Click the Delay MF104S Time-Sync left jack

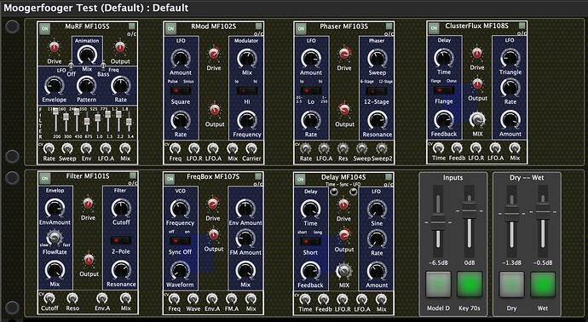coord(333,192)
